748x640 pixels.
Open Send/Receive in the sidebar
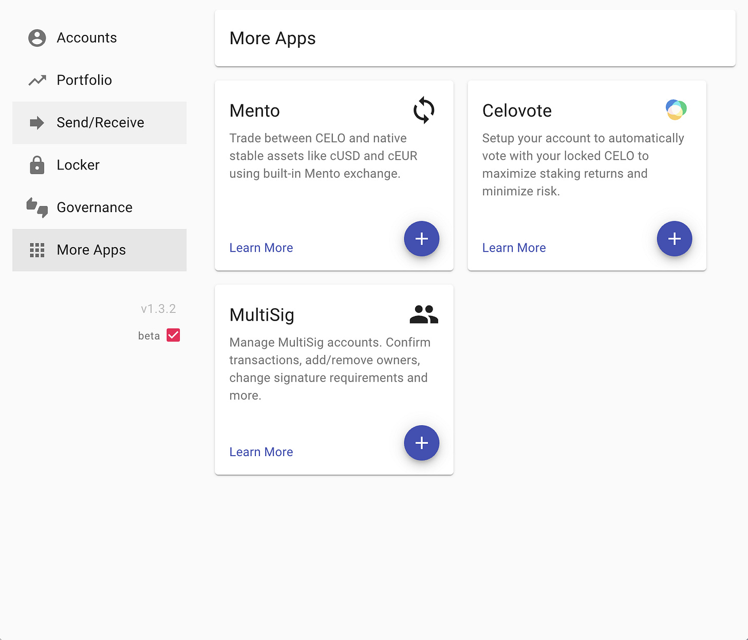point(100,123)
